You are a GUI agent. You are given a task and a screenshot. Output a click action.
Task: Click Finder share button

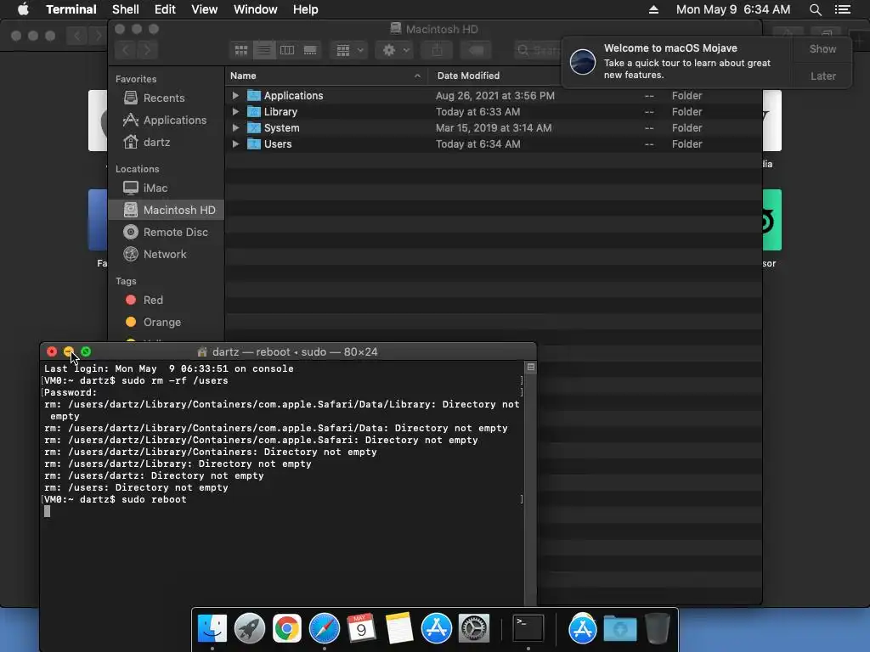[x=437, y=50]
